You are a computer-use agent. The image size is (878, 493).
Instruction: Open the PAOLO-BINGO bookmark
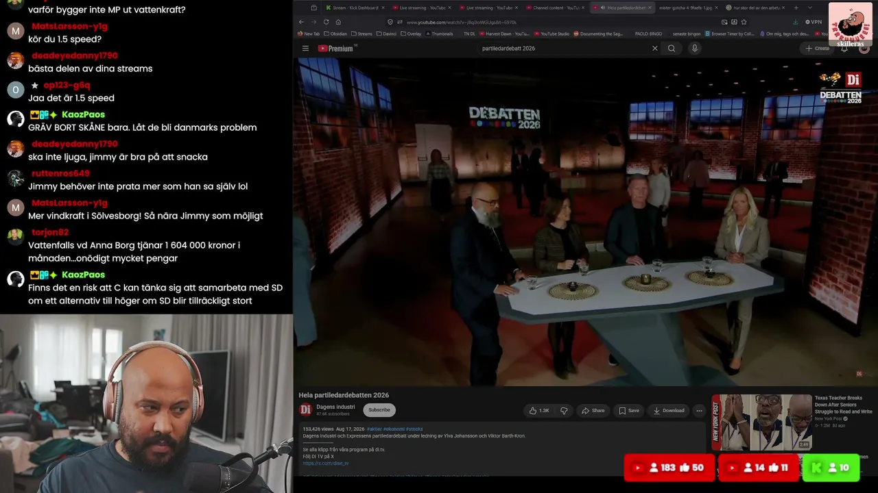[x=648, y=34]
